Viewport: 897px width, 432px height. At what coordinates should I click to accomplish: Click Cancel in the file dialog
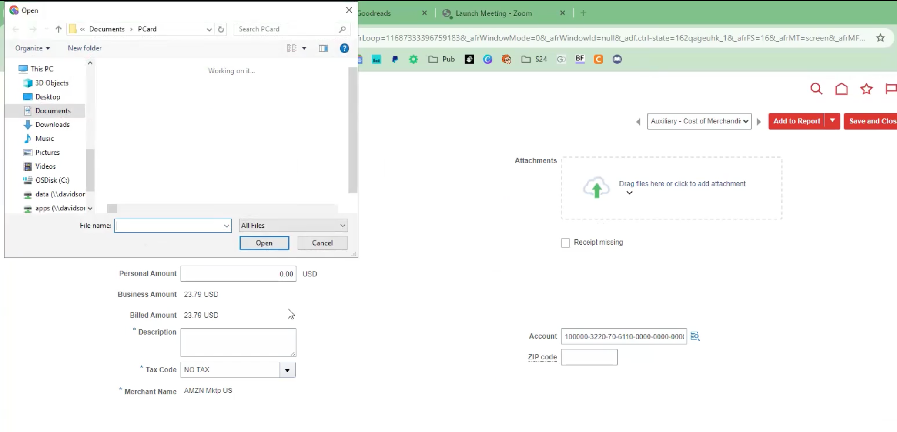[x=322, y=243]
